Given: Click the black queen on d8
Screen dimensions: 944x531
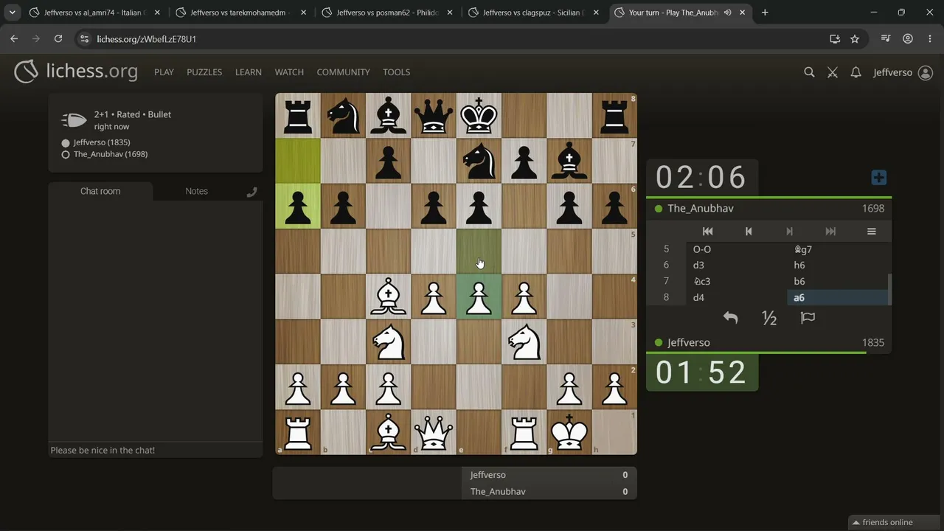Looking at the screenshot, I should [x=434, y=116].
